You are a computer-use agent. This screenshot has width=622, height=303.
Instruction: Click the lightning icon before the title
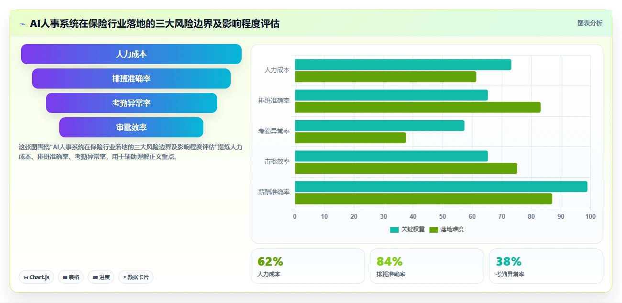tap(22, 24)
